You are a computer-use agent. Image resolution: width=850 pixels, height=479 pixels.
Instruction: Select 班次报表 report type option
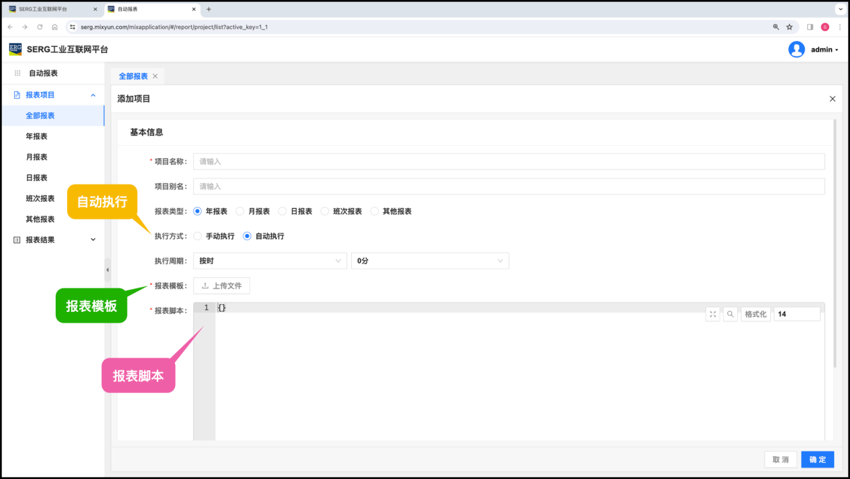(x=325, y=211)
